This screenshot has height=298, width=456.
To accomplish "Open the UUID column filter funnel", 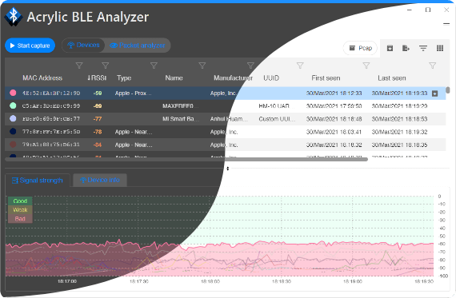I will [300, 66].
